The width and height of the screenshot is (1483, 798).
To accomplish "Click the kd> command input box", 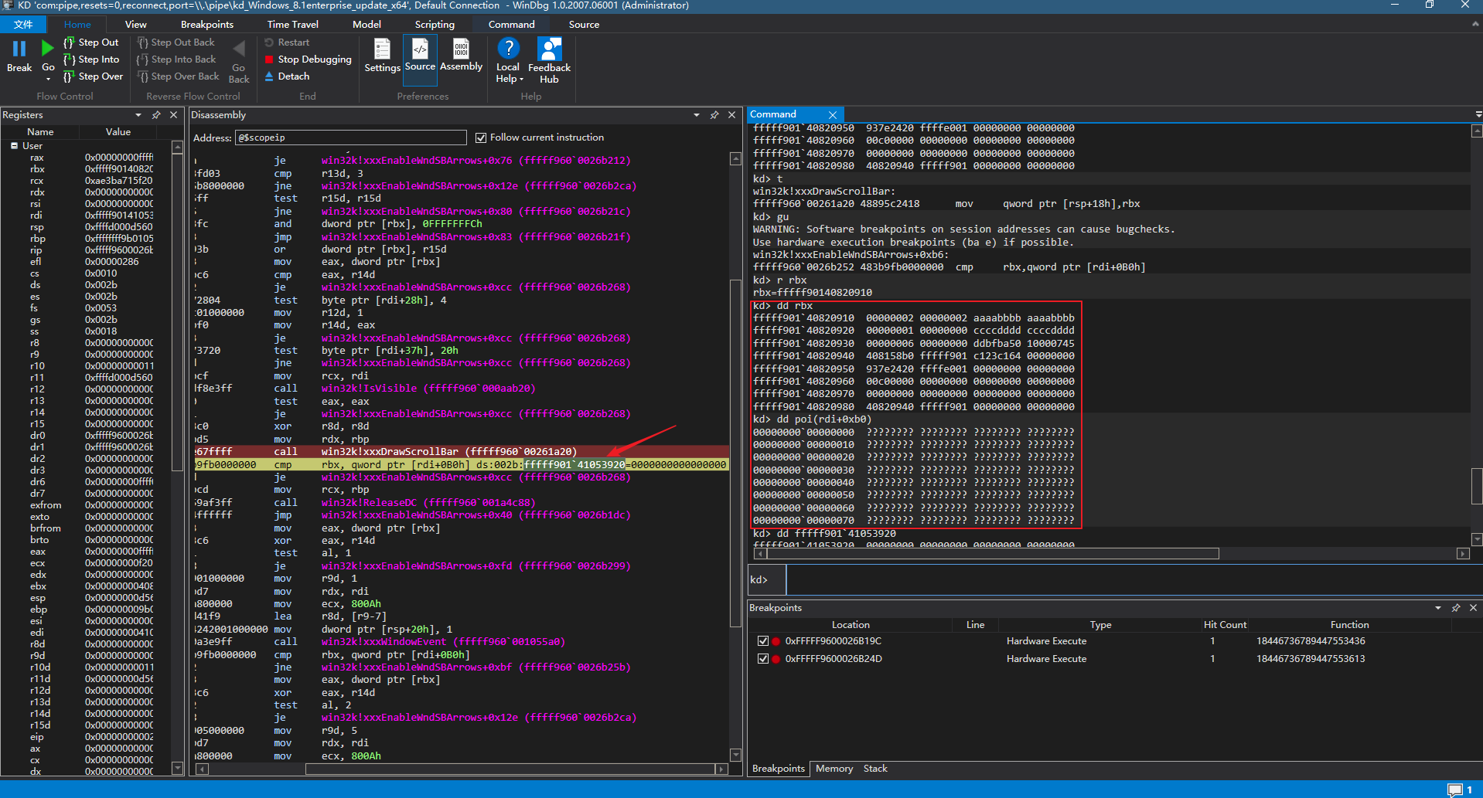I will click(x=1134, y=580).
